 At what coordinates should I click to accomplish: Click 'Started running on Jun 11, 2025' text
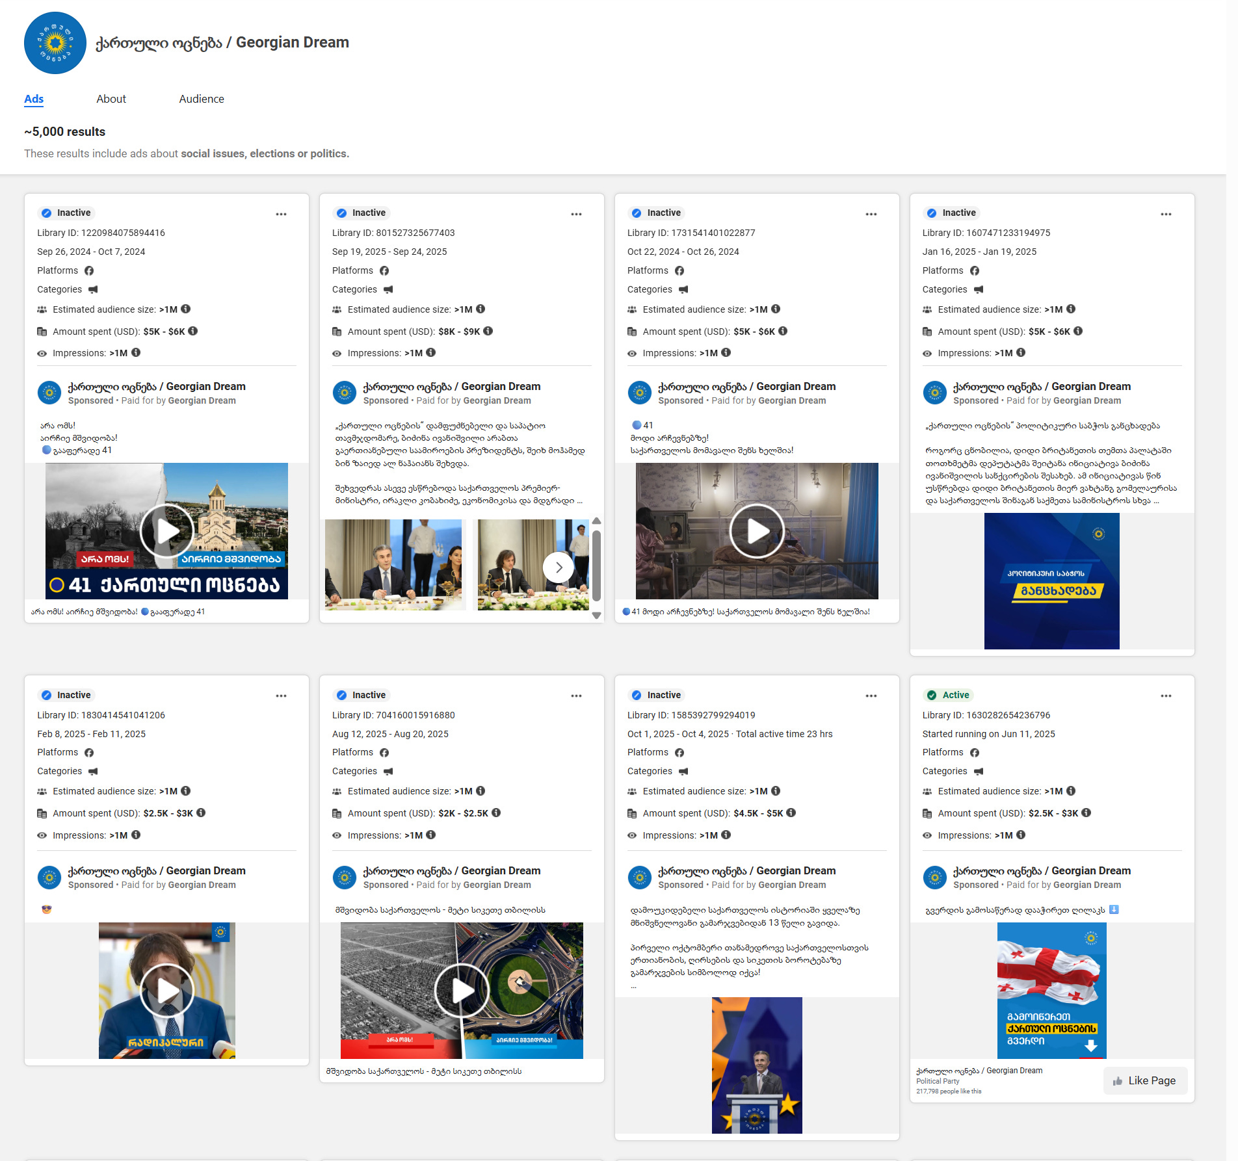[988, 734]
